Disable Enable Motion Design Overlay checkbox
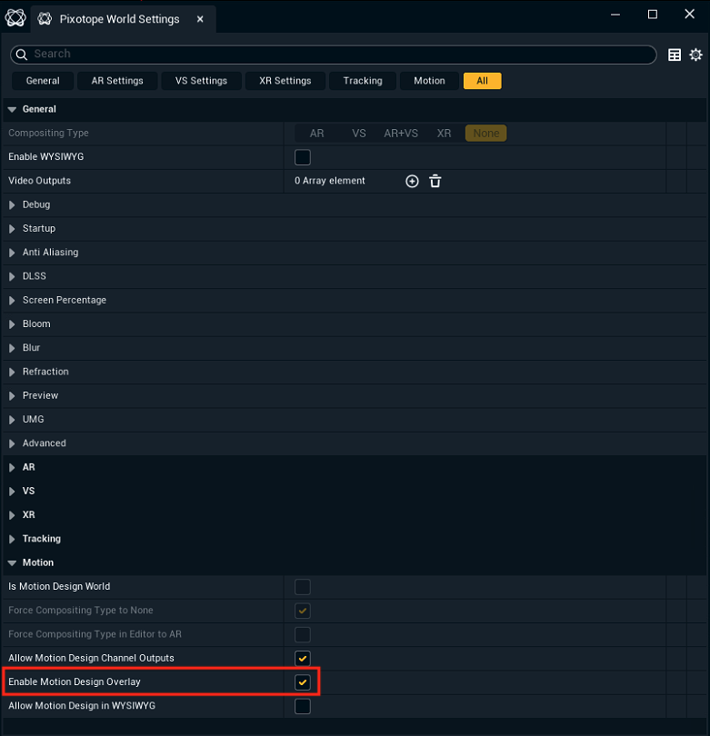Screen dimensions: 710x736 [x=303, y=681]
